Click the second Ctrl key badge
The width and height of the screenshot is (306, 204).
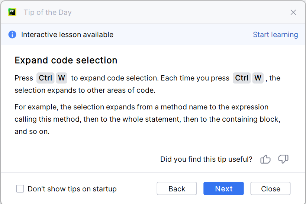[242, 78]
